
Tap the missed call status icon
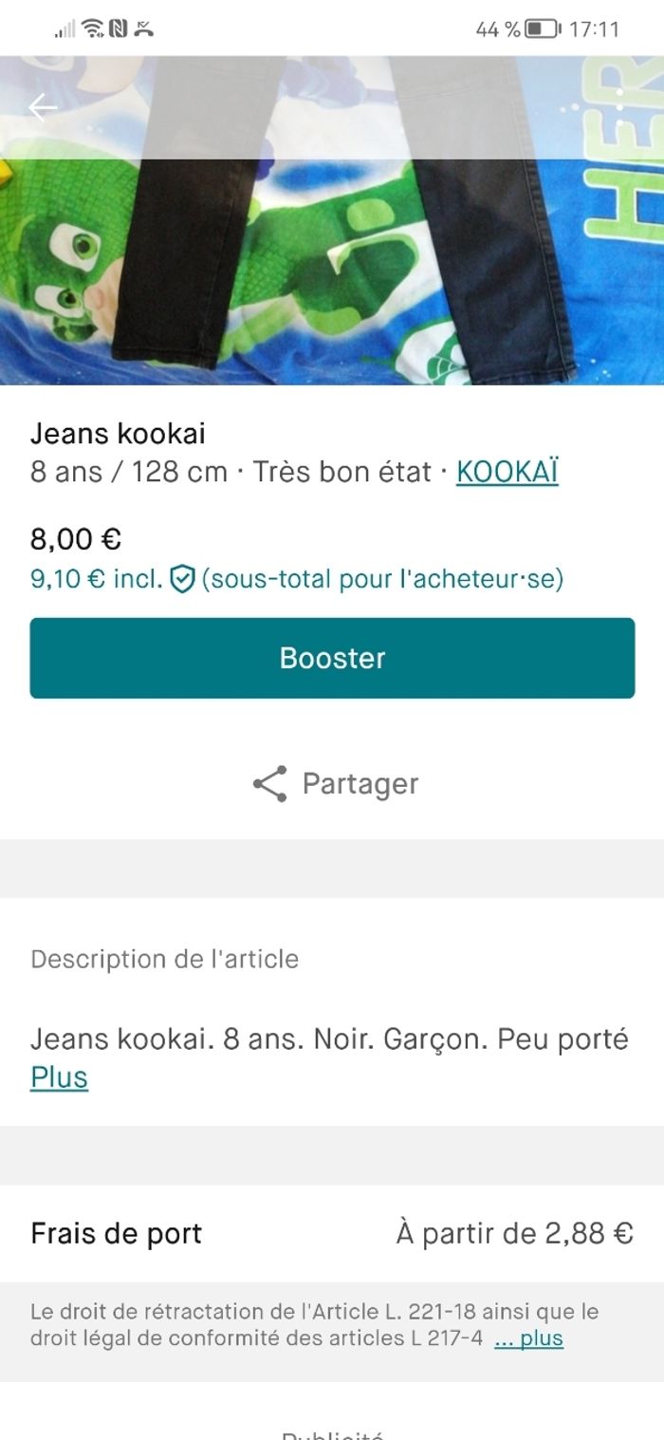[x=143, y=28]
